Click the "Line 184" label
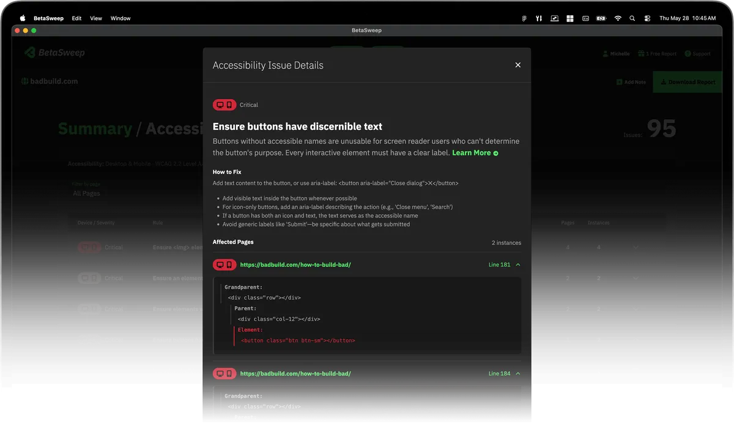Screen dimensions: 734x429 [x=499, y=374]
